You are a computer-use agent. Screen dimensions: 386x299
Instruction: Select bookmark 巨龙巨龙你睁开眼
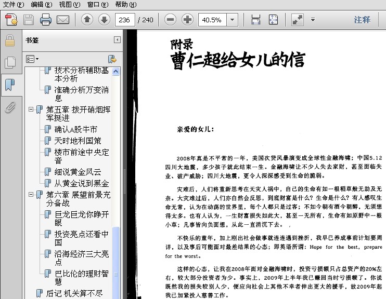coord(82,219)
